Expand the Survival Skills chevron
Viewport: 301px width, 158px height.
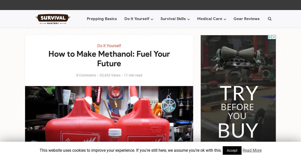click(189, 19)
